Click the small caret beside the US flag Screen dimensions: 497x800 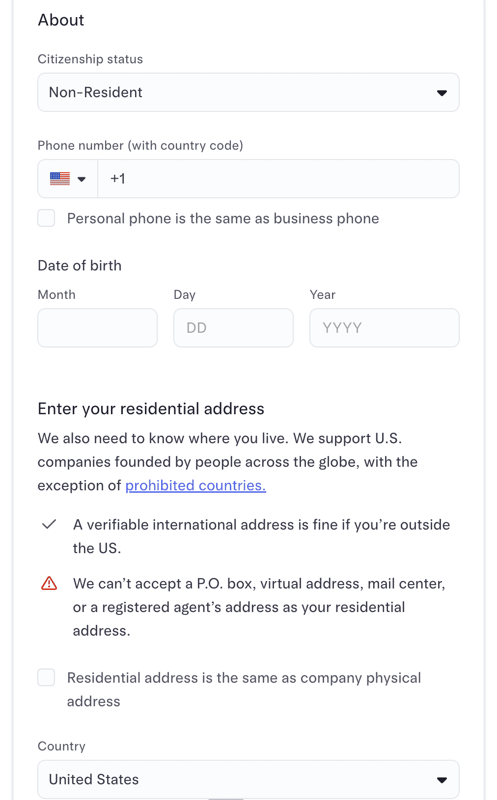82,179
